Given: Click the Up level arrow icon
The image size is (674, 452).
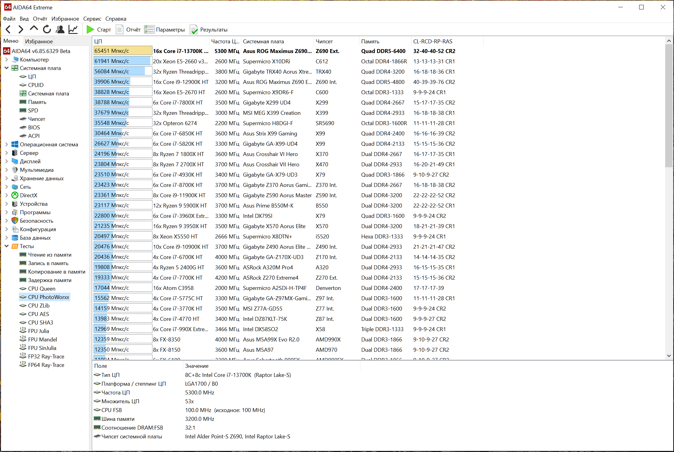Looking at the screenshot, I should click(34, 29).
